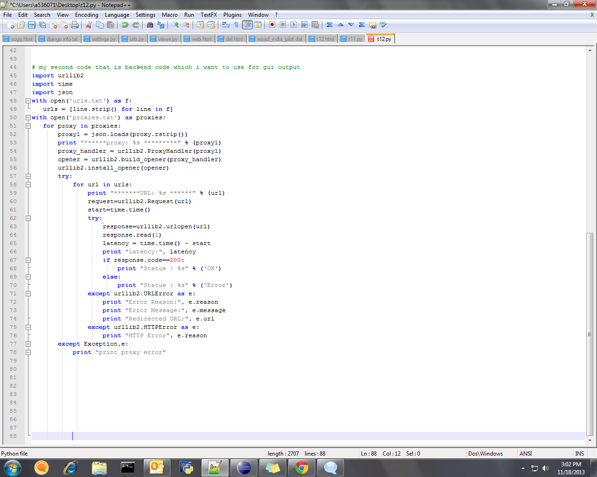Undo the last edit
Image resolution: width=597 pixels, height=477 pixels.
click(x=125, y=25)
